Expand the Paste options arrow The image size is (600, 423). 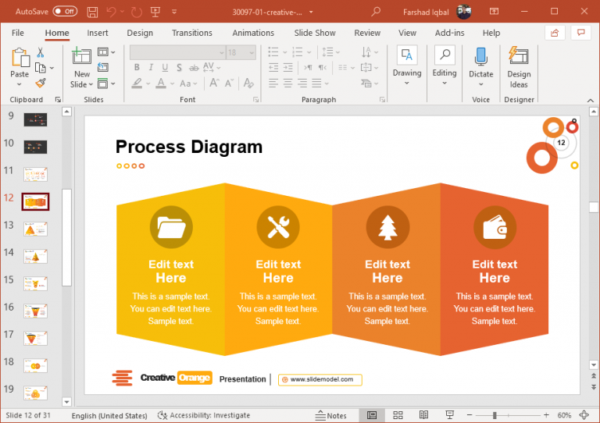(x=20, y=85)
